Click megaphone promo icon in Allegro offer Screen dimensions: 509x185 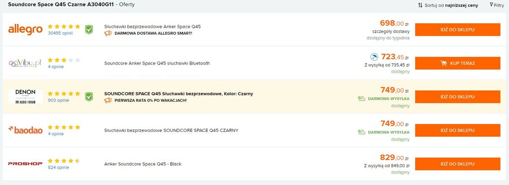coord(108,33)
